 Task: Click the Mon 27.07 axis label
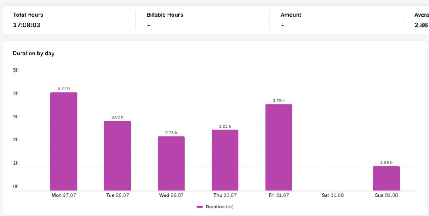pos(64,195)
